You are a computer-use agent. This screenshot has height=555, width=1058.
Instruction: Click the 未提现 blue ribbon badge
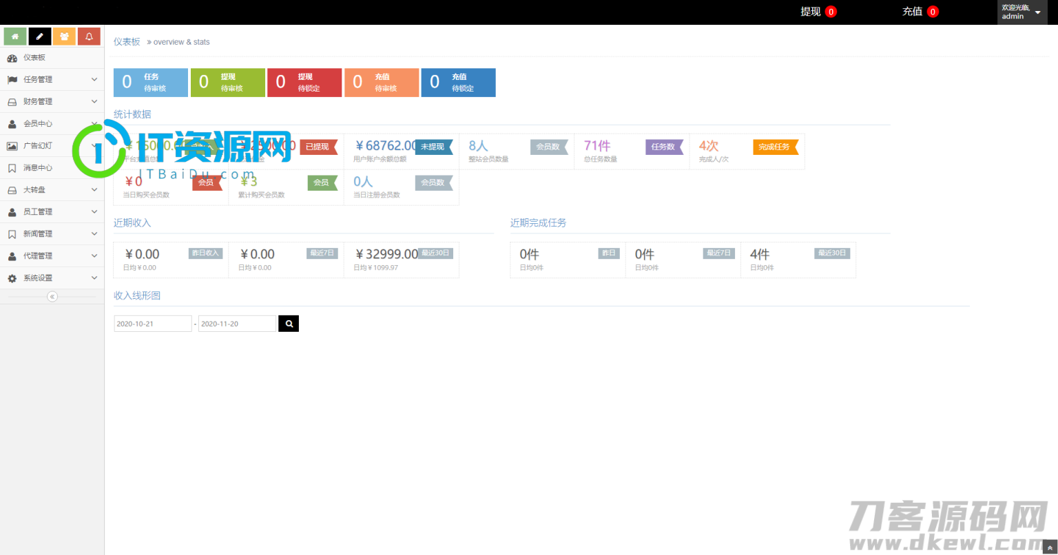tap(433, 147)
